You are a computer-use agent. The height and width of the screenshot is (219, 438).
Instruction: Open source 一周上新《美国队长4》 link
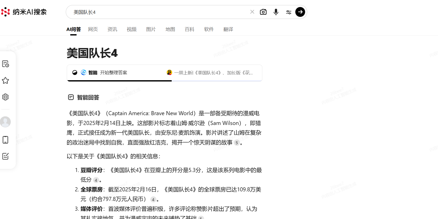(x=210, y=73)
